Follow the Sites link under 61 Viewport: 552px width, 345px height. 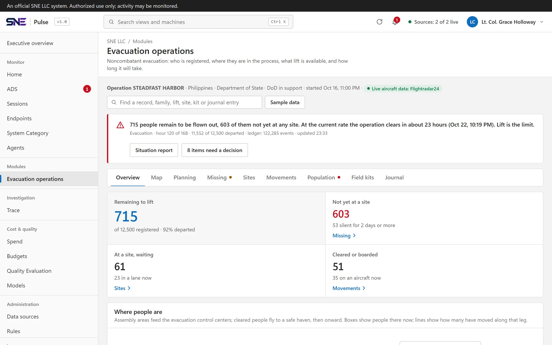point(122,288)
